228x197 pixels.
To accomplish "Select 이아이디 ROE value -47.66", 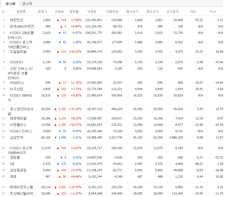I will (x=219, y=62).
